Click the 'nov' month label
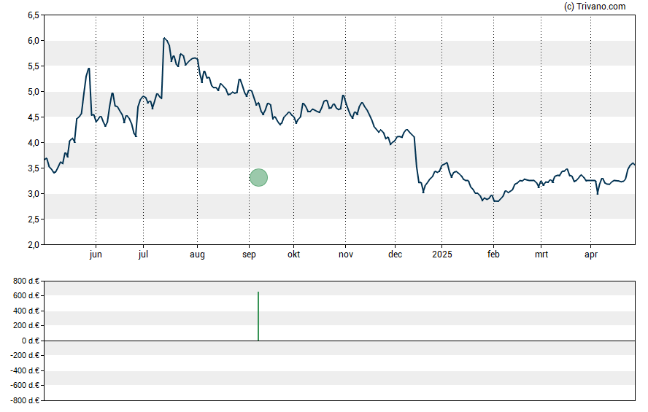The width and height of the screenshot is (648, 412). coord(346,254)
